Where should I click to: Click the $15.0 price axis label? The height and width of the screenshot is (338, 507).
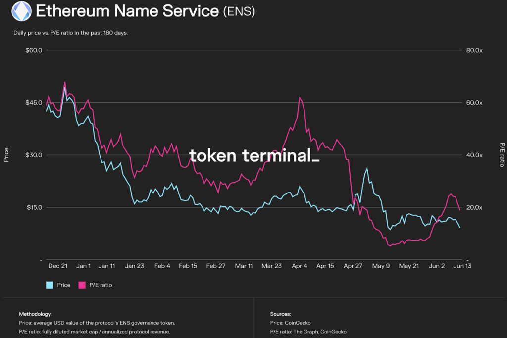point(34,207)
